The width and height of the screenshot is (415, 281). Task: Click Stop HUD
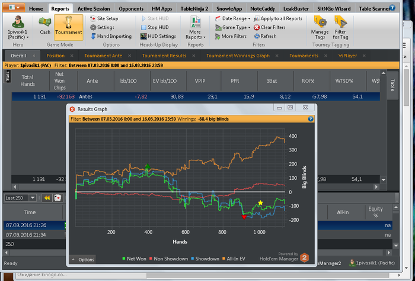[155, 27]
